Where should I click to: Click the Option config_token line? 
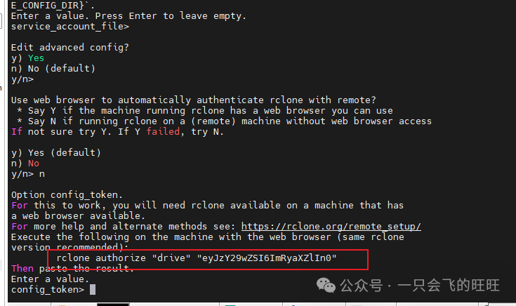click(67, 195)
